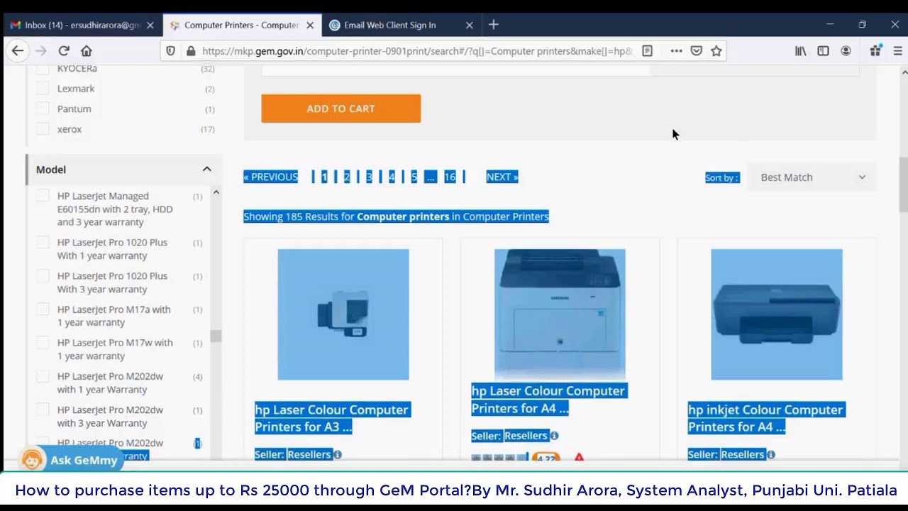
Task: Switch to Computer Printers tab
Action: [x=241, y=25]
